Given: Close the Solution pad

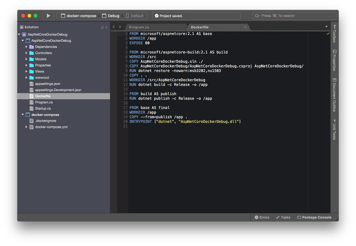Looking at the screenshot, I should click(106, 27).
